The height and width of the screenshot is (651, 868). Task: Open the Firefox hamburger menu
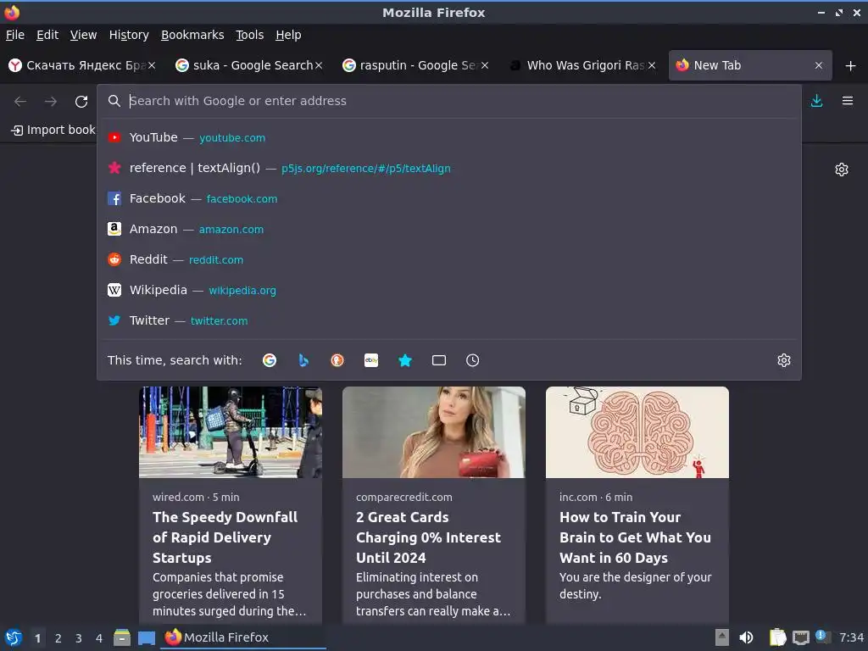coord(848,101)
